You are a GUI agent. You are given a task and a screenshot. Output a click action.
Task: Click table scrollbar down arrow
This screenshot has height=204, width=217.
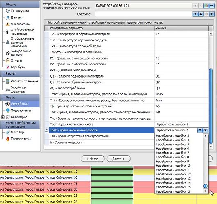211,146
